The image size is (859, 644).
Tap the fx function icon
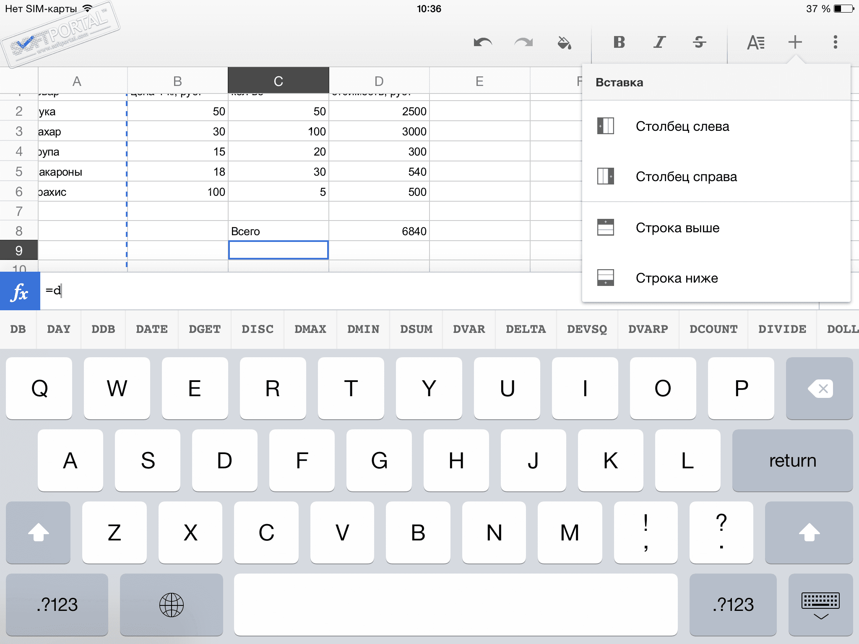point(20,291)
